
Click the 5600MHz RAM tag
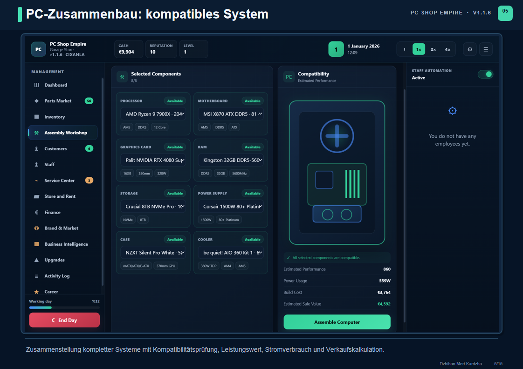(240, 174)
